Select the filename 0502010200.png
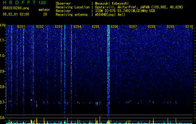196x124 pixels. 16,8
